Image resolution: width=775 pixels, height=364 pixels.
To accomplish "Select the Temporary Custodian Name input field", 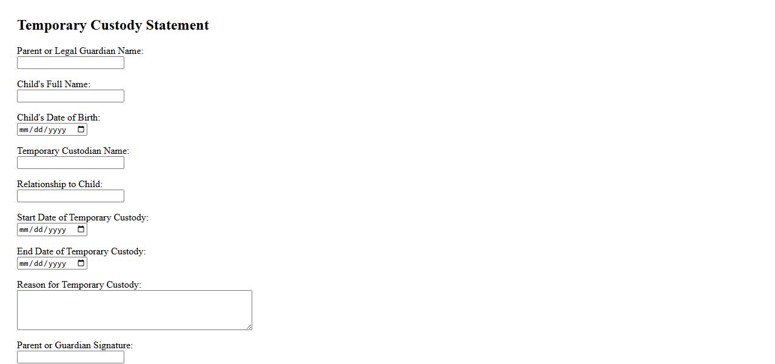I will coord(70,163).
